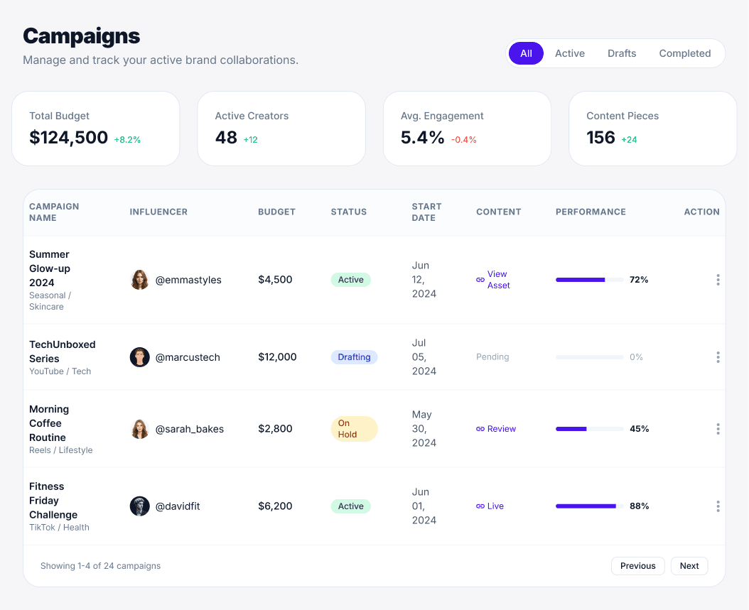Click the Next pagination button
Viewport: 749px width, 610px height.
click(x=689, y=566)
